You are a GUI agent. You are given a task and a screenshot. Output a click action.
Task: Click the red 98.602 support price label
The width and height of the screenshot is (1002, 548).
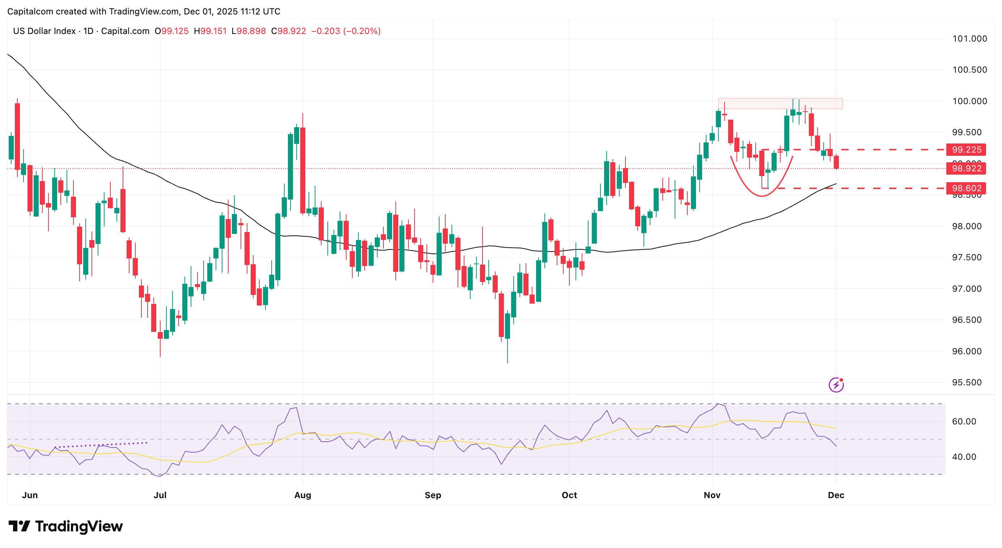(x=966, y=188)
